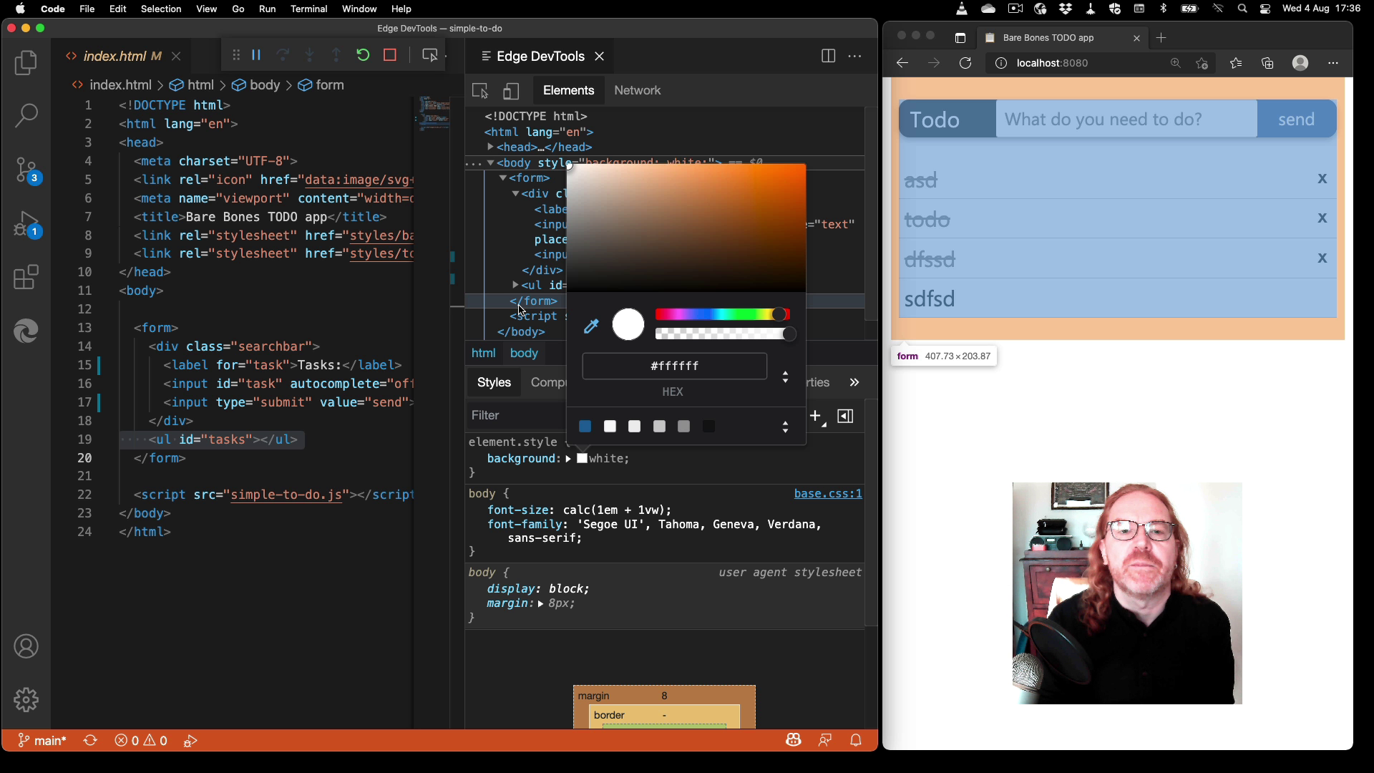Select the Styles tab
The image size is (1374, 773).
[x=494, y=382]
